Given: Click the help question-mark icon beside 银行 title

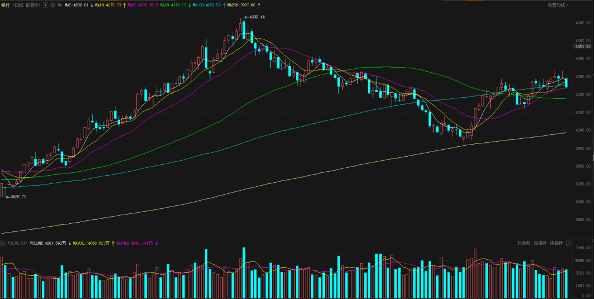Looking at the screenshot, I should pyautogui.click(x=45, y=5).
